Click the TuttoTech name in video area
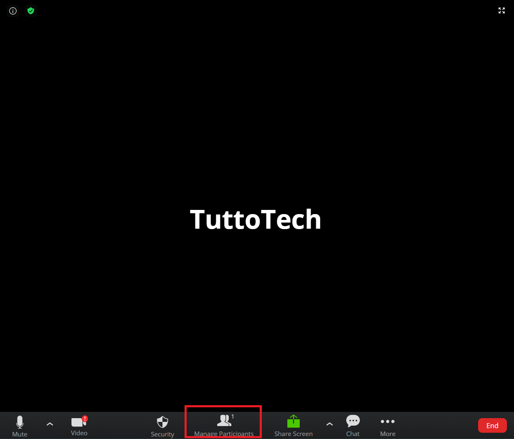514x439 pixels. click(256, 219)
